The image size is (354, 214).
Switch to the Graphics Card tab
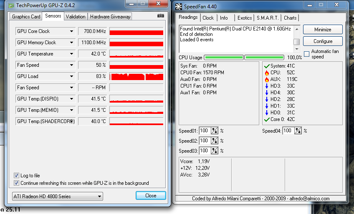tap(26, 17)
